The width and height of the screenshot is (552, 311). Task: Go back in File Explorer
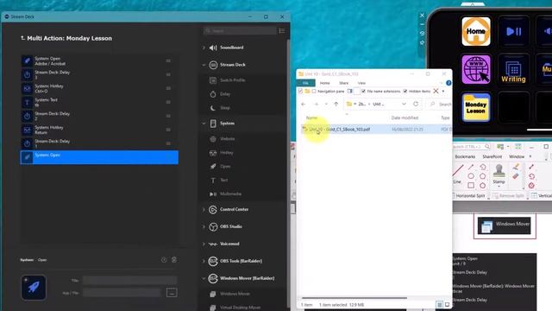pos(304,104)
